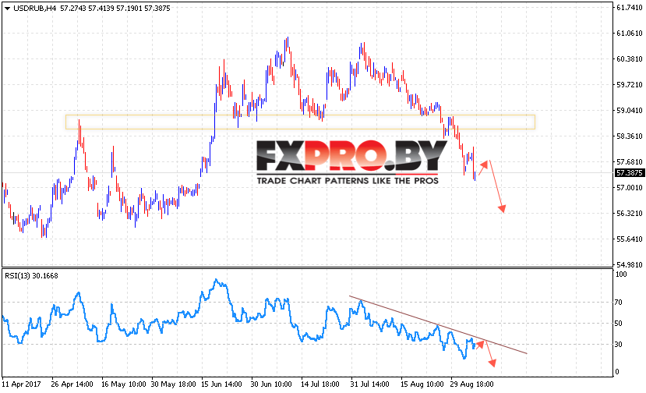
Task: Click the 58.3610 price axis label
Action: pos(629,136)
